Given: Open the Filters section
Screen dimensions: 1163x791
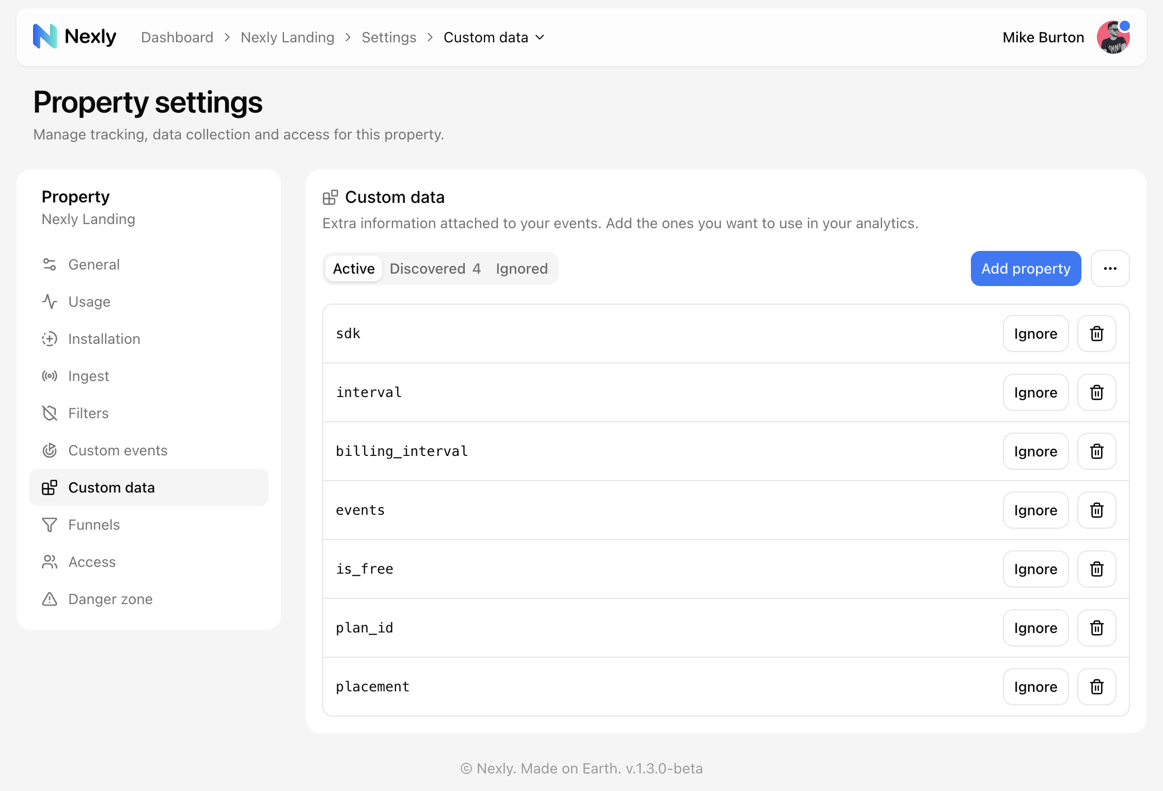Looking at the screenshot, I should click(x=149, y=413).
